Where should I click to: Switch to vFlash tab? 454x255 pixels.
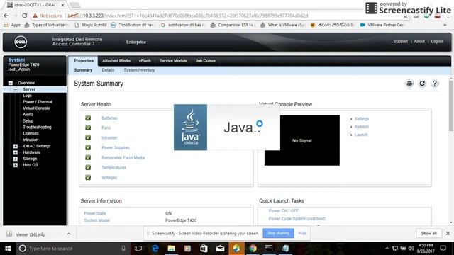click(x=145, y=61)
